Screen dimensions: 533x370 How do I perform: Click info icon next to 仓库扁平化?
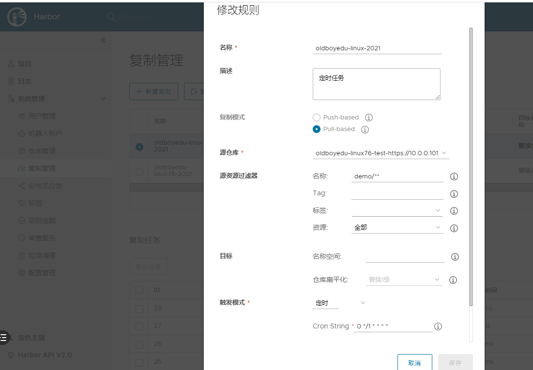tap(453, 280)
